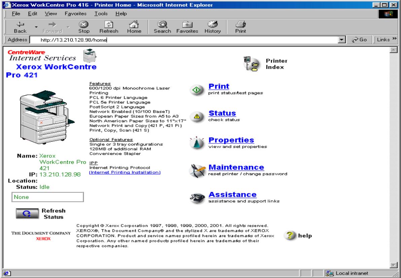Click the IP address 13.210.128.98 text
The width and height of the screenshot is (401, 278).
(60, 174)
